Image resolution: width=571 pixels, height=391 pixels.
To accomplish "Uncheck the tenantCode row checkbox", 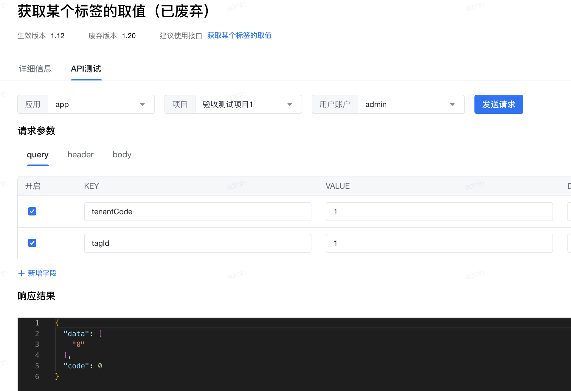I will [x=32, y=211].
